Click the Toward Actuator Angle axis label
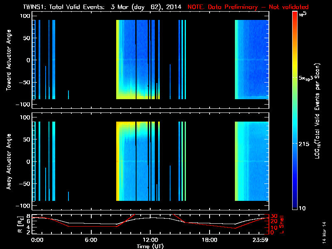 (x=8, y=60)
